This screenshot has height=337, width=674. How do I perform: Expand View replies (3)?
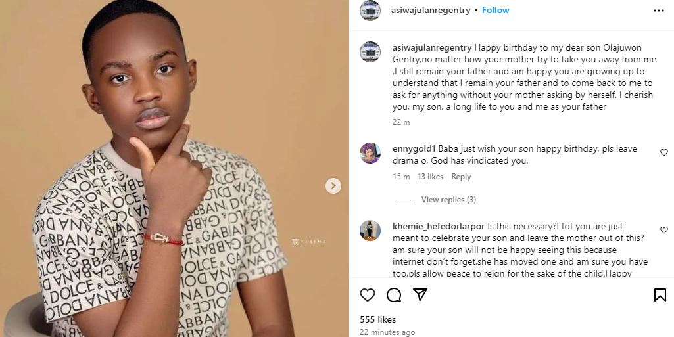point(448,200)
